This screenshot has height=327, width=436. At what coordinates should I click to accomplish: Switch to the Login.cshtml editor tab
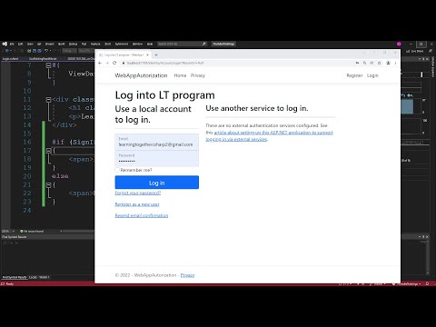(x=11, y=58)
